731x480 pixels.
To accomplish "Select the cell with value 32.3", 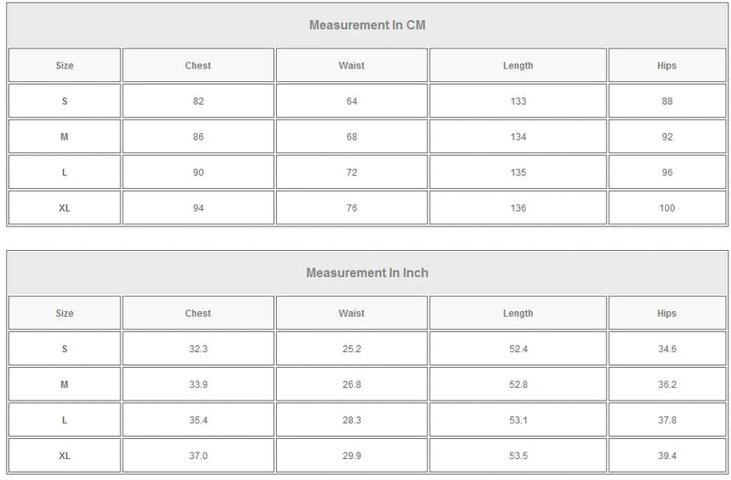I will [198, 349].
